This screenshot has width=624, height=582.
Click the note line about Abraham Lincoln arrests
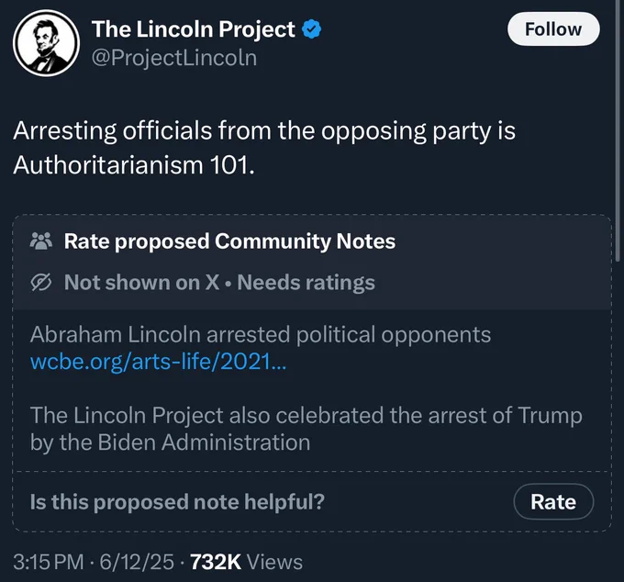coord(261,334)
